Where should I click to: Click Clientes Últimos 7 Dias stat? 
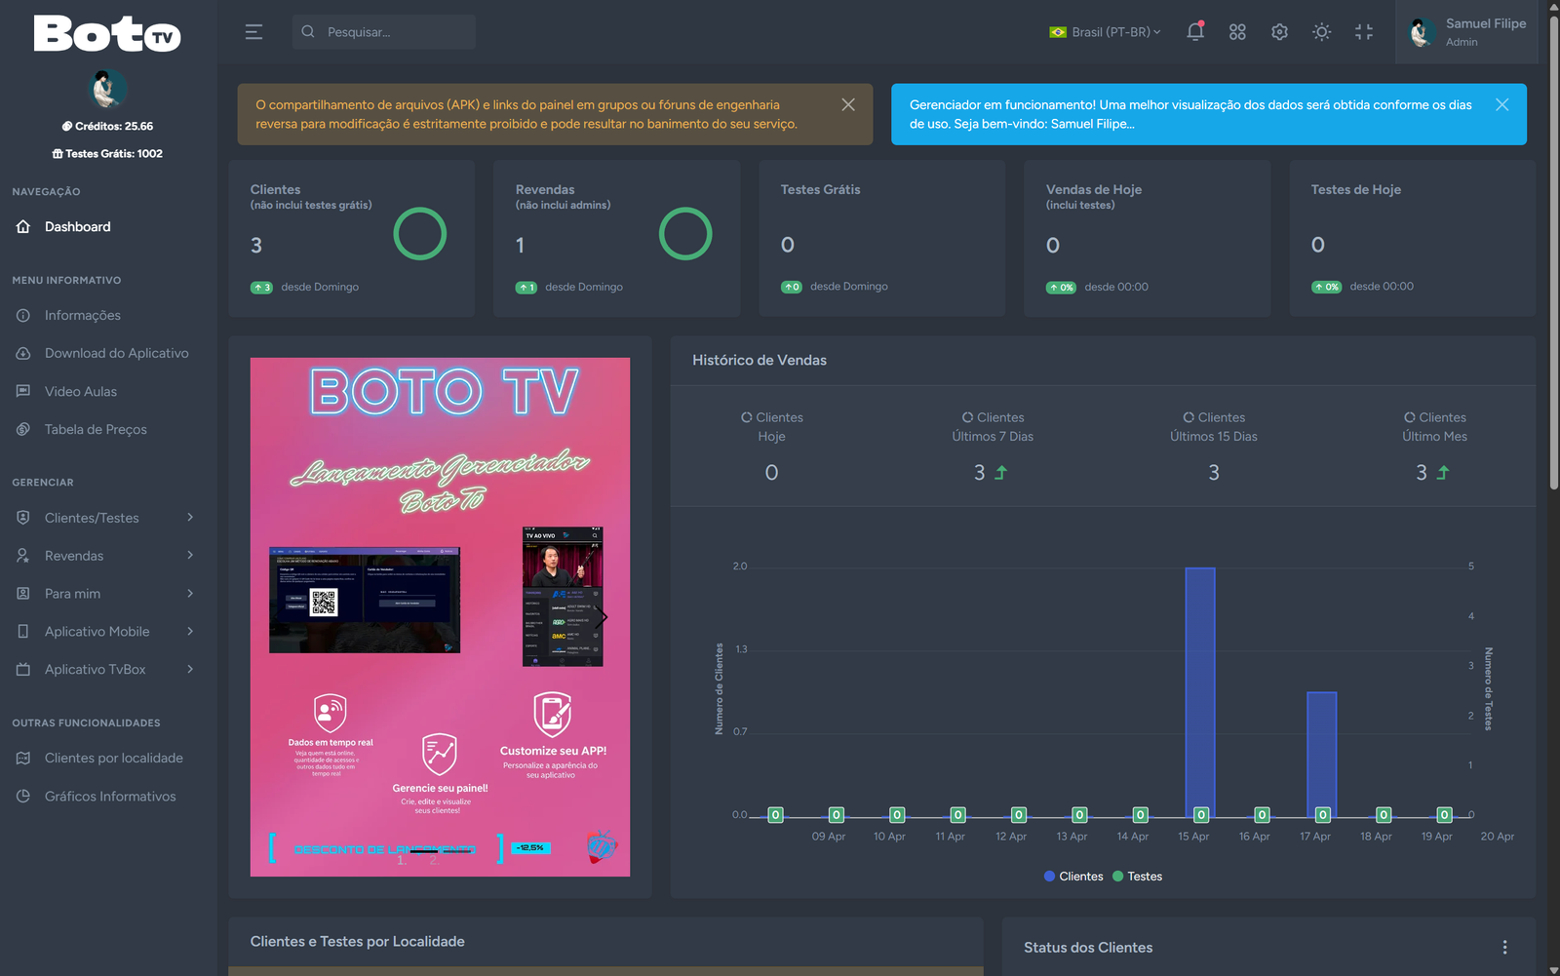[x=993, y=447]
